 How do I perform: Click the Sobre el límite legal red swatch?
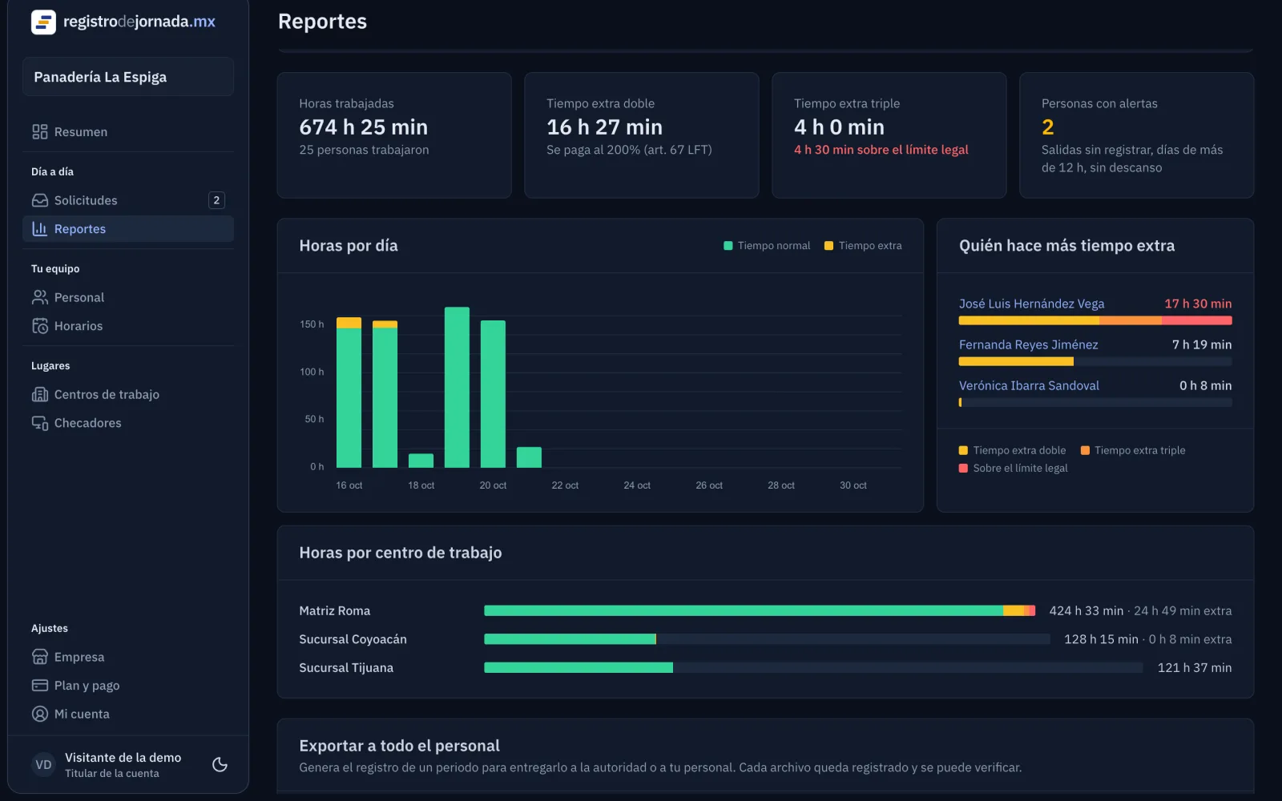click(963, 468)
